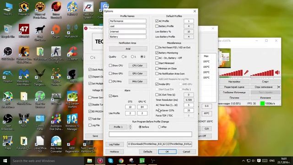The image size is (293, 165).
Task: Launch the CCleaner desktop shortcut
Action: click(72, 53)
